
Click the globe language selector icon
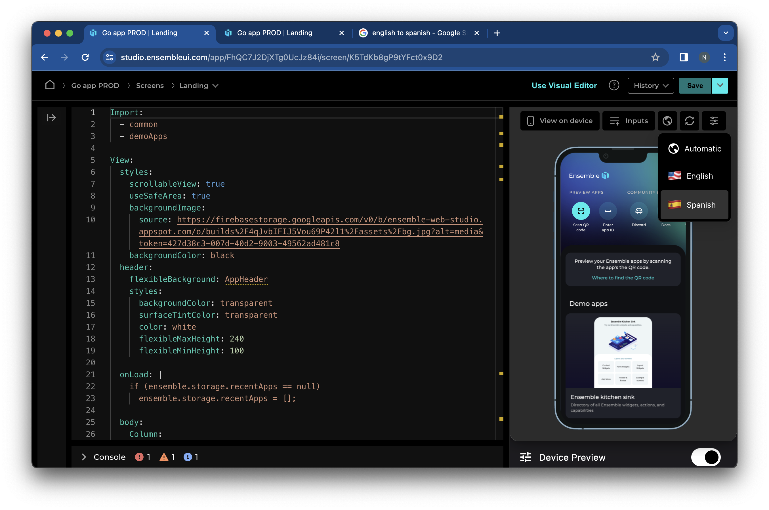click(667, 121)
